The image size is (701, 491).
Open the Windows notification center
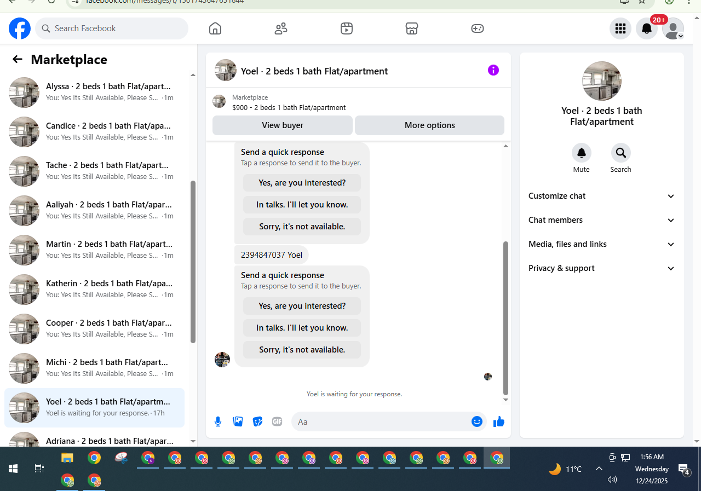point(684,469)
